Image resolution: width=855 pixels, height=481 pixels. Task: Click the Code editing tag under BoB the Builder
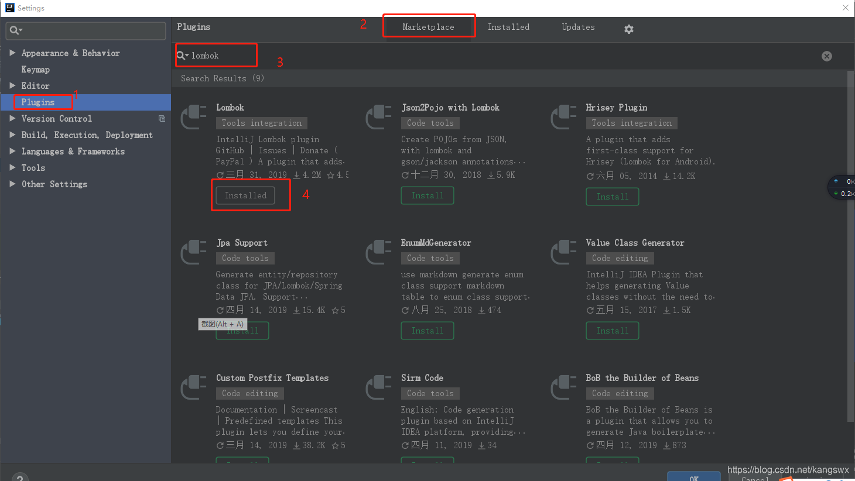[x=620, y=393]
